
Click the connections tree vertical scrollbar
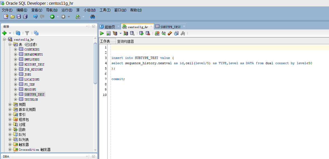[x=95, y=63]
